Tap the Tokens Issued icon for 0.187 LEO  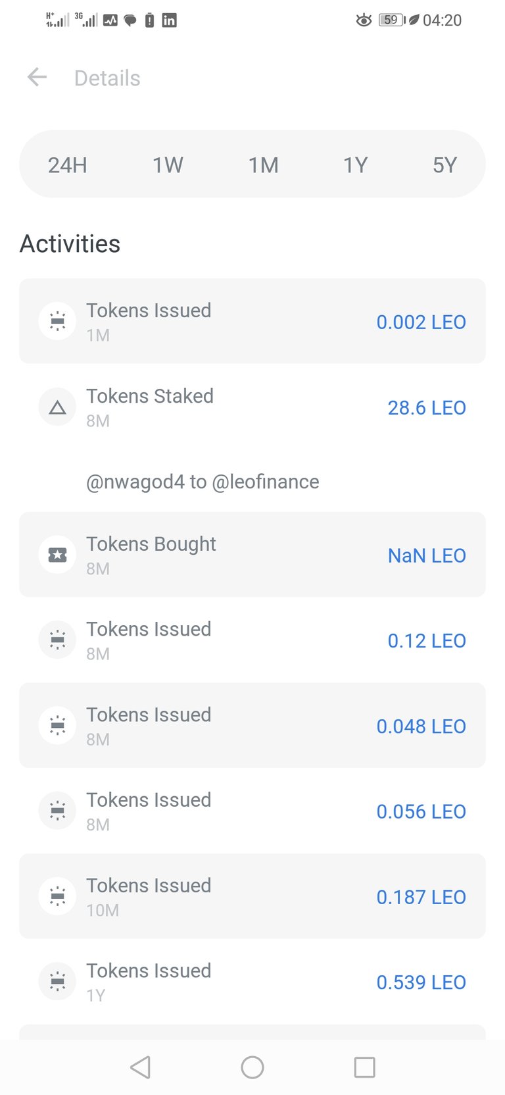[x=58, y=896]
